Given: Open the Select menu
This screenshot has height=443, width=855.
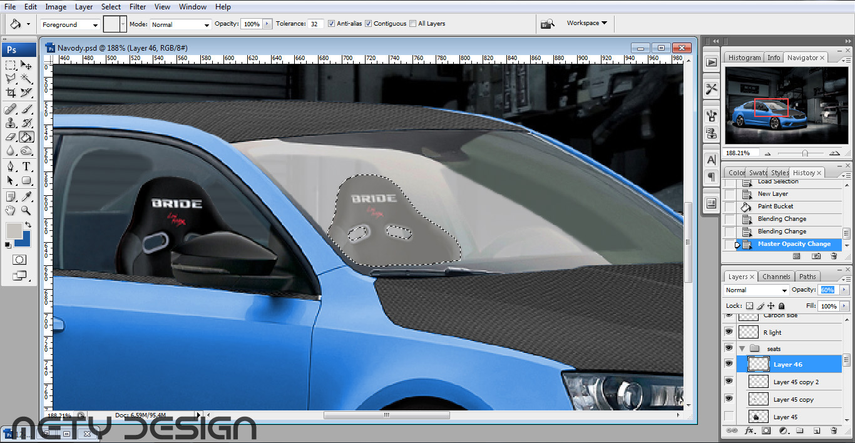Looking at the screenshot, I should [111, 7].
